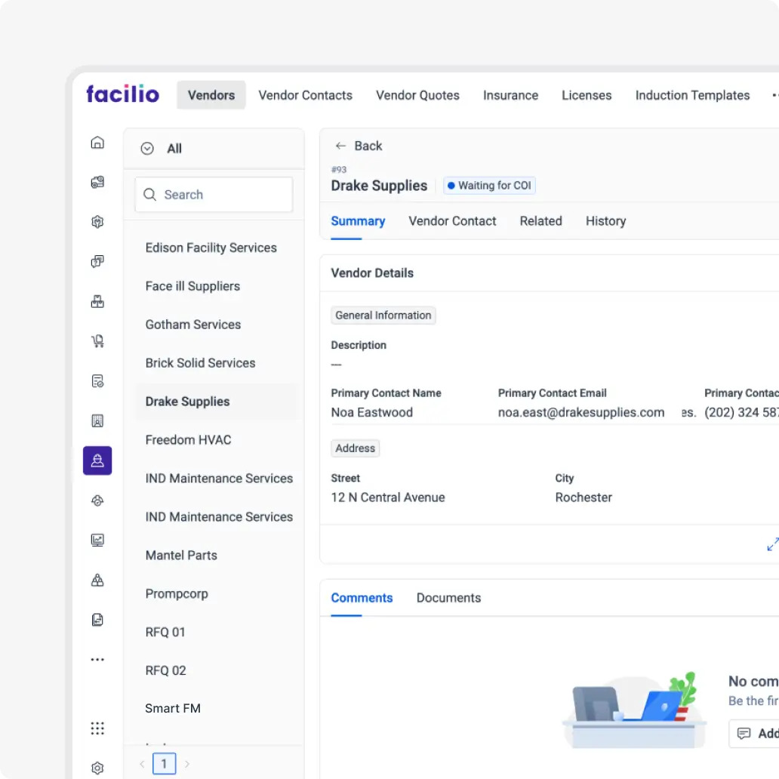This screenshot has width=779, height=779.
Task: Open the Documents tab in the comments panel
Action: pos(448,598)
